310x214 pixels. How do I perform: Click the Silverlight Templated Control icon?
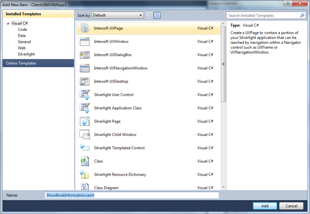pos(85,147)
